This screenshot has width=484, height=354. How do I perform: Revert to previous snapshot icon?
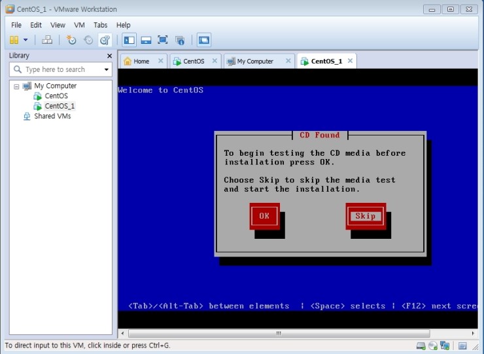[88, 40]
